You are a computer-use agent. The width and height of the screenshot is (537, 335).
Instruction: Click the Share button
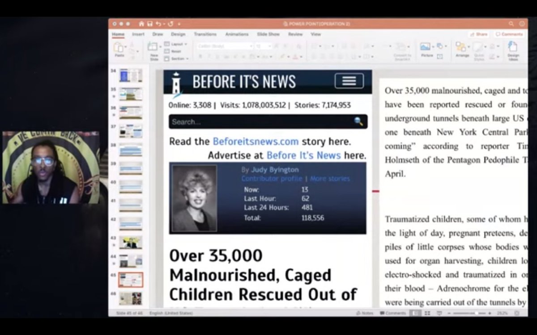click(x=479, y=34)
